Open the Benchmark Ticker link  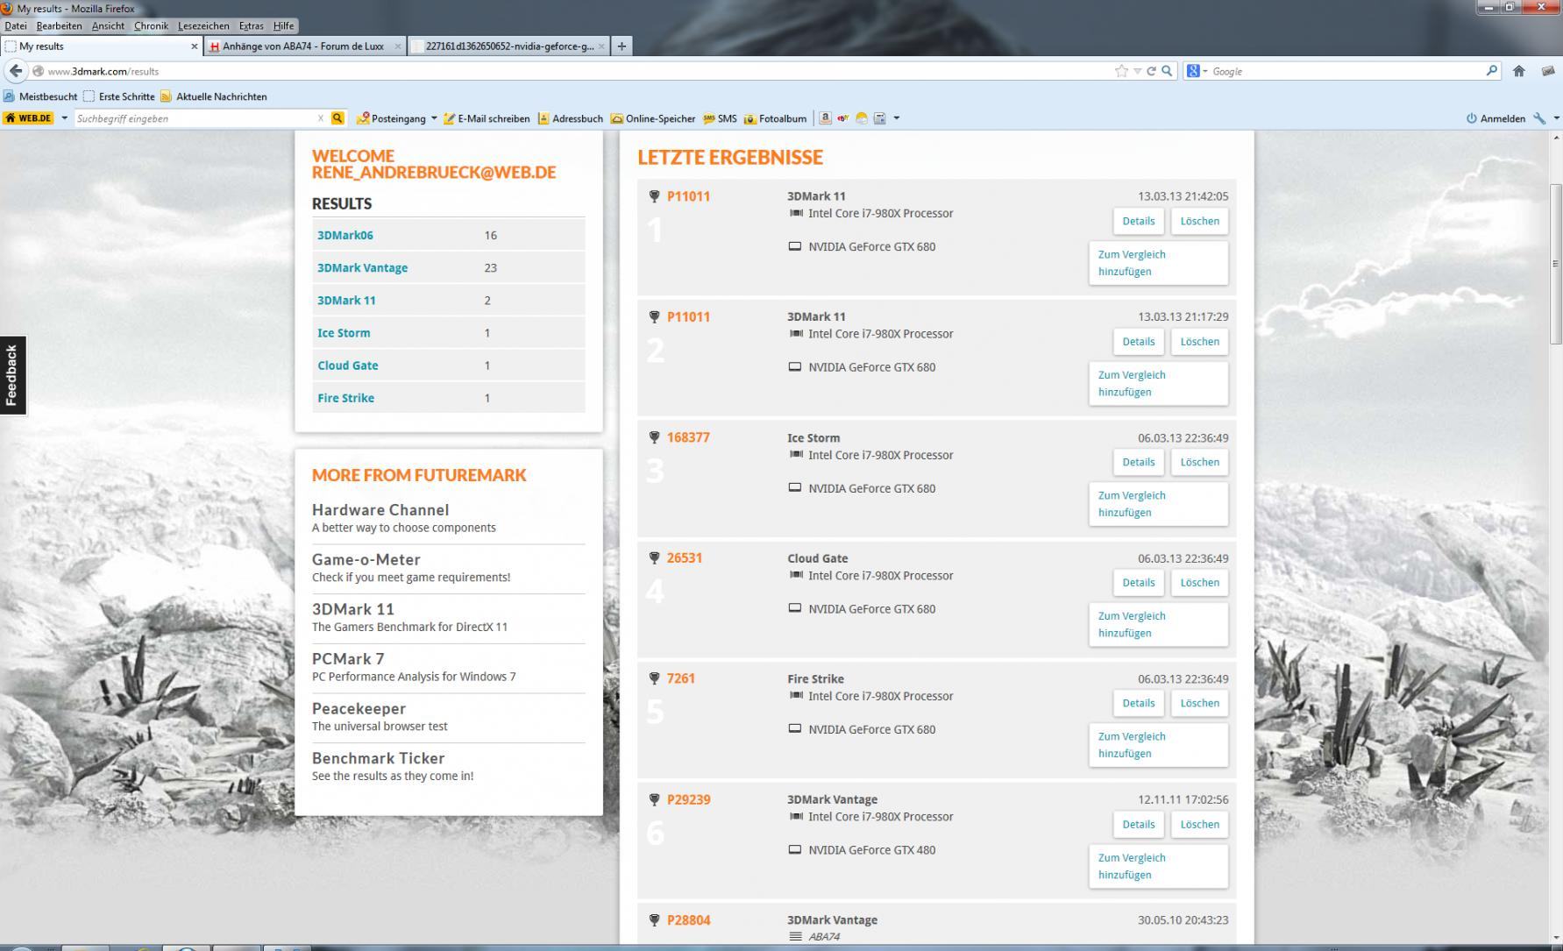[x=378, y=758]
